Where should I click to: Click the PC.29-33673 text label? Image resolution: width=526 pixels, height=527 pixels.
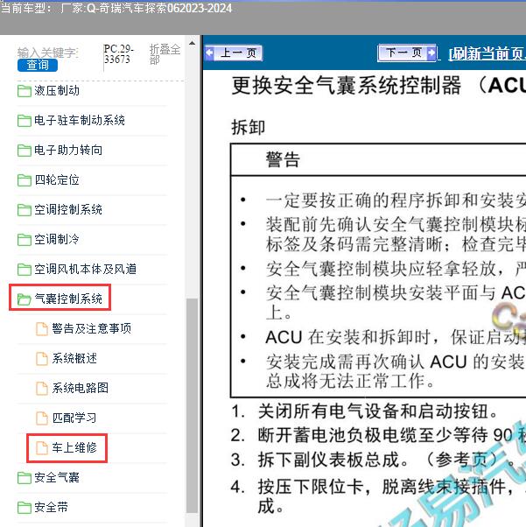point(119,54)
